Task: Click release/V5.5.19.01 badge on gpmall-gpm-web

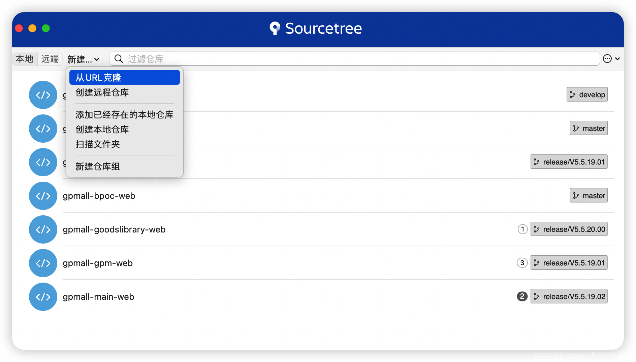Action: (x=569, y=263)
